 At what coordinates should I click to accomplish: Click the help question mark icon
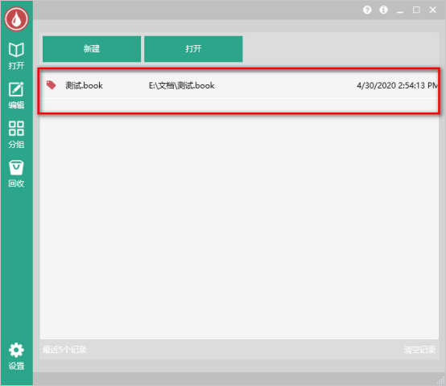(x=367, y=10)
